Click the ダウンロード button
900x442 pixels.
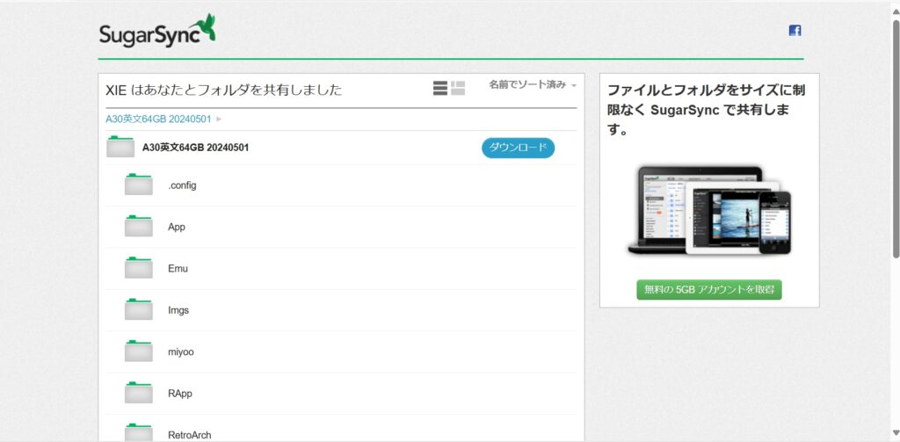tap(518, 148)
